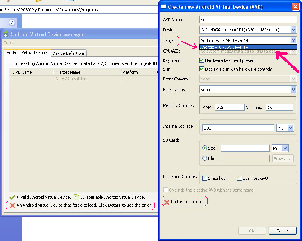Click the VM Heap value field
The width and height of the screenshot is (302, 241).
[x=279, y=107]
